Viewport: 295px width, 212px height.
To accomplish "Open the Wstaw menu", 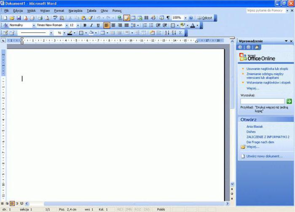I will (x=45, y=11).
